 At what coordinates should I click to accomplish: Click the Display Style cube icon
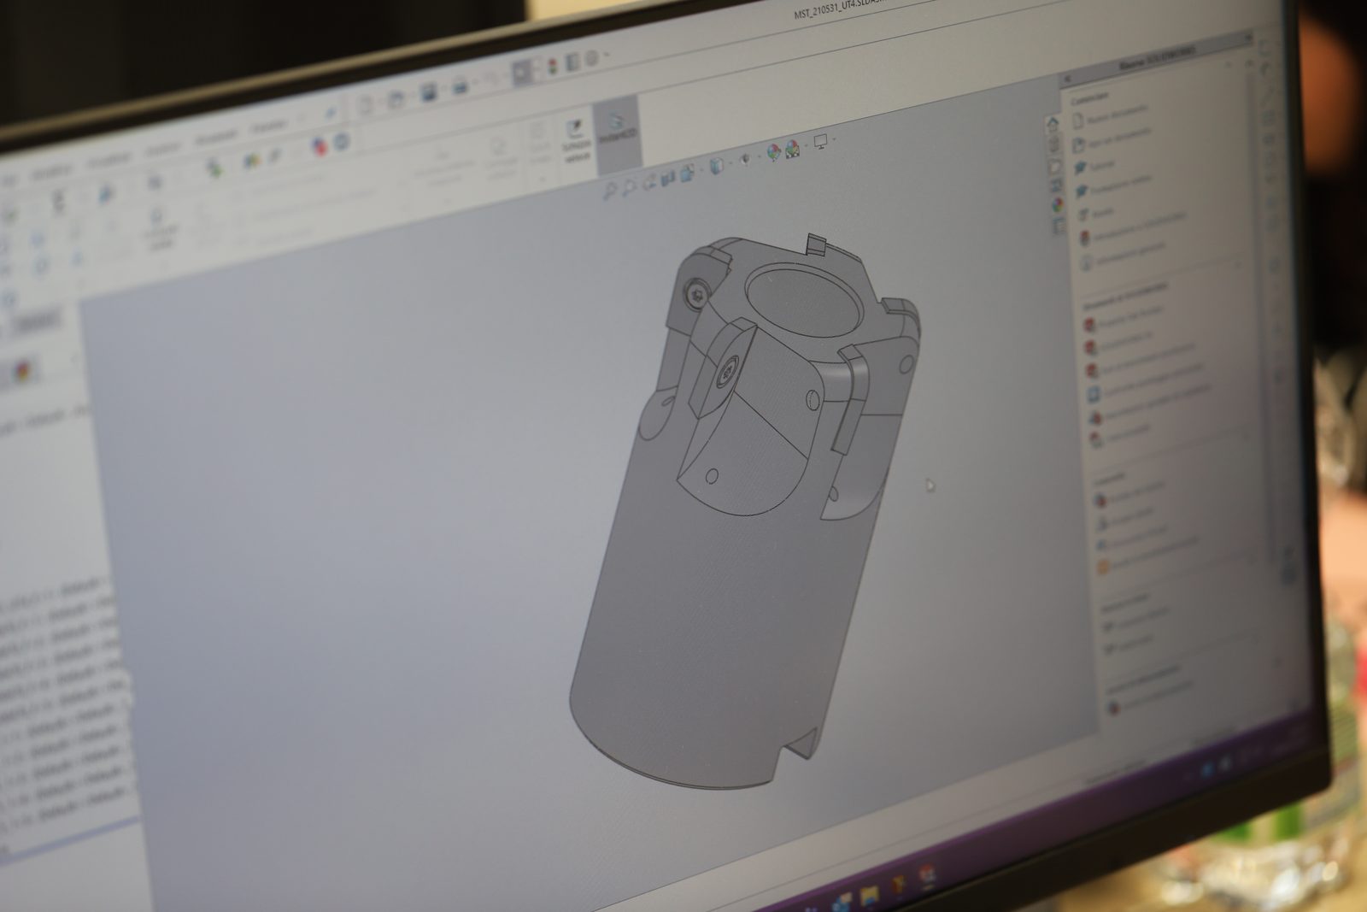[716, 166]
